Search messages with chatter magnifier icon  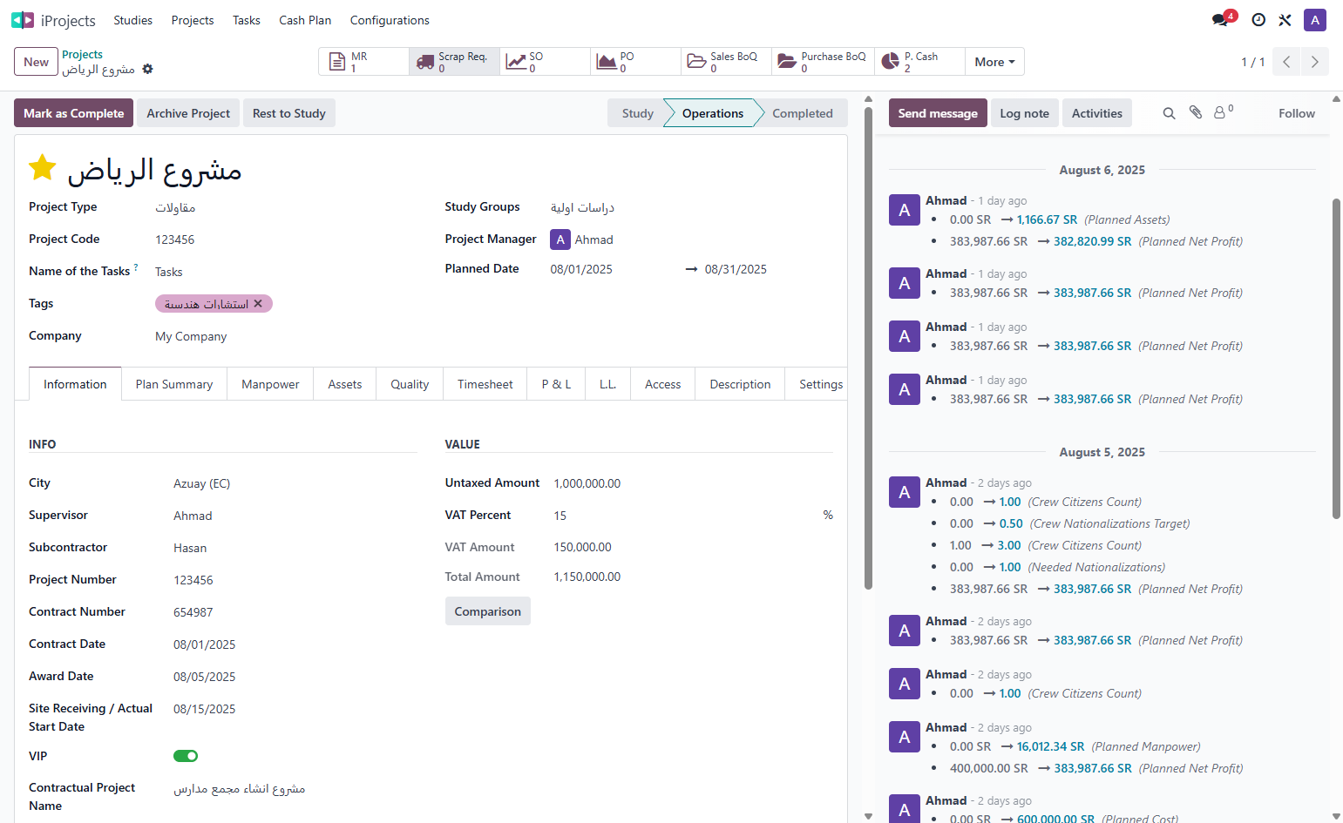pyautogui.click(x=1170, y=113)
